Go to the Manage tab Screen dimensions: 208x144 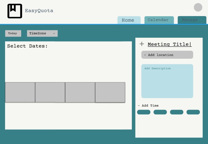pyautogui.click(x=192, y=20)
